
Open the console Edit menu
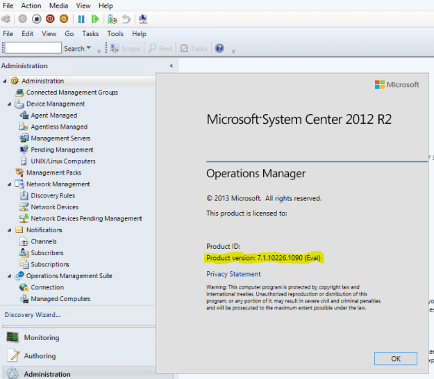[x=27, y=34]
